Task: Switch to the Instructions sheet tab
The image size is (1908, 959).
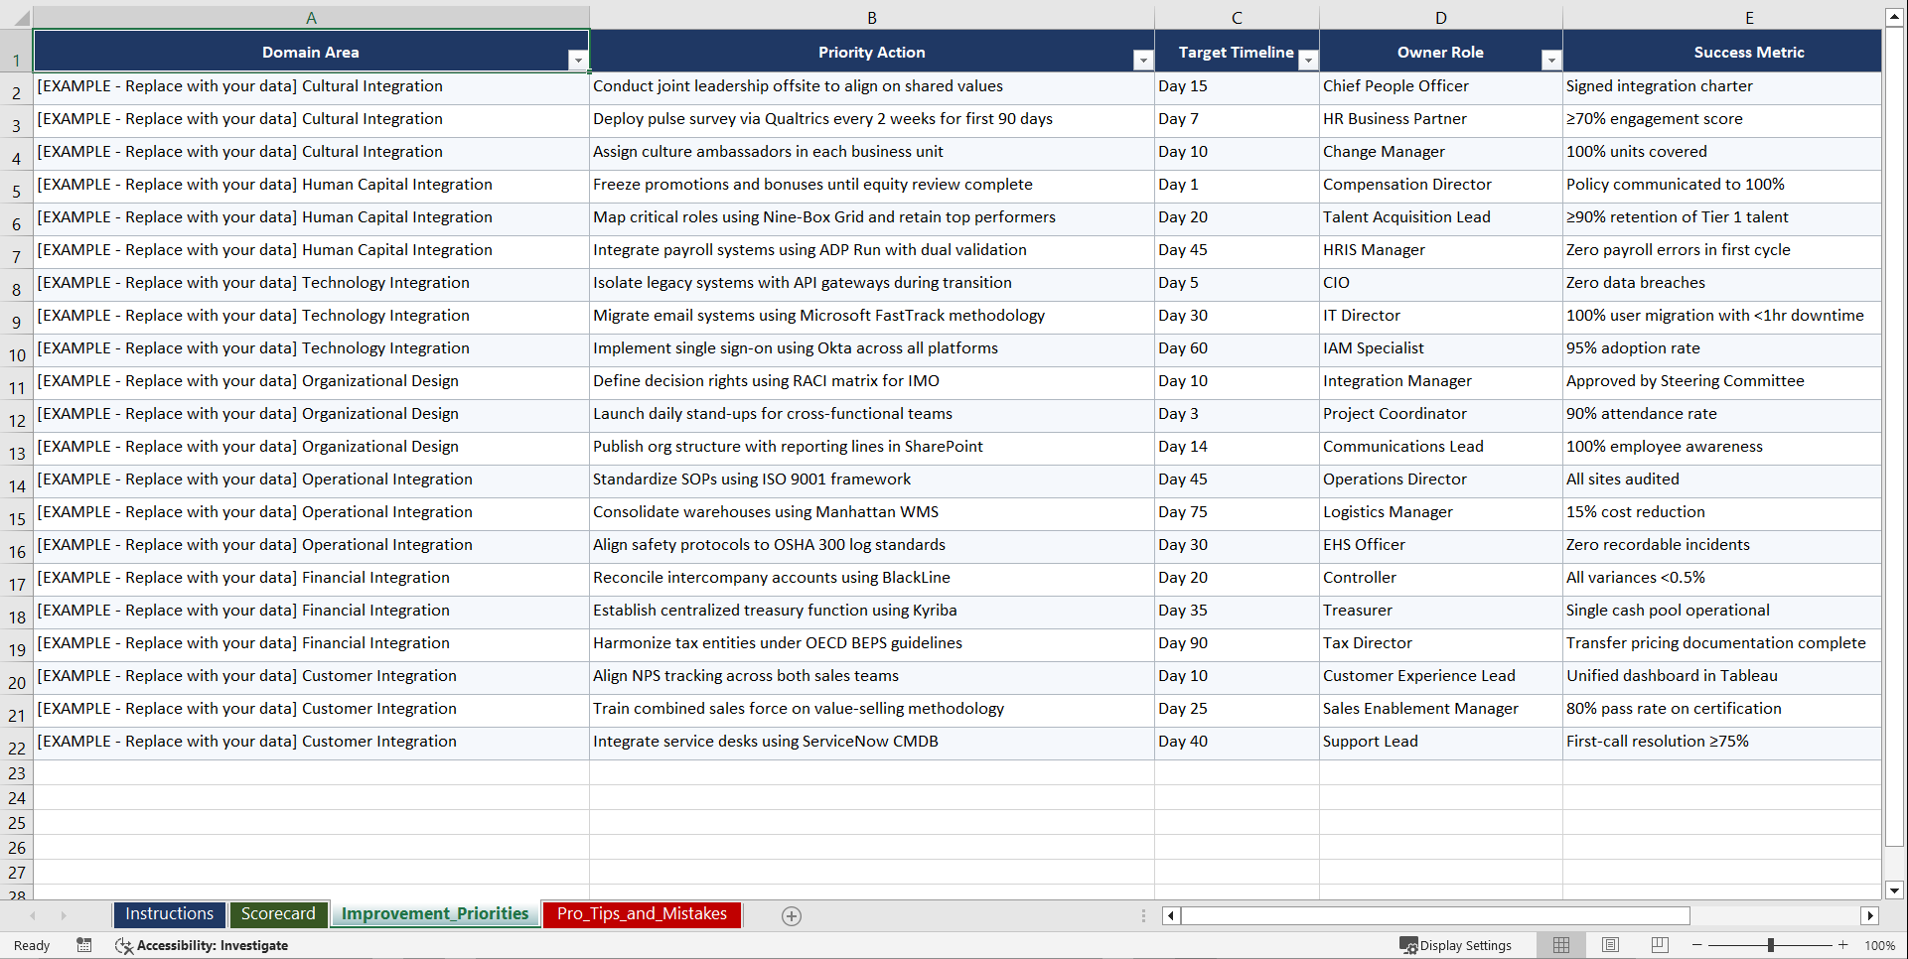Action: [x=169, y=913]
